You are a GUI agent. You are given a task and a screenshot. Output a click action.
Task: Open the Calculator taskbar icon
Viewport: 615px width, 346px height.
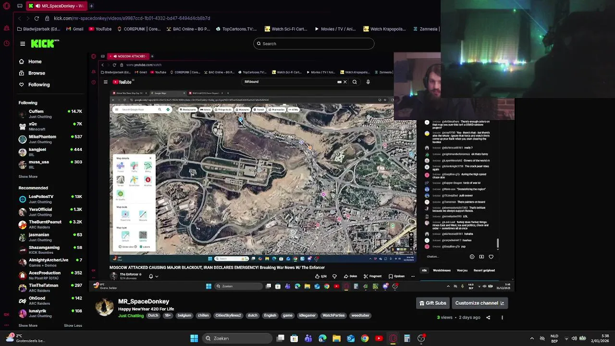pyautogui.click(x=407, y=338)
